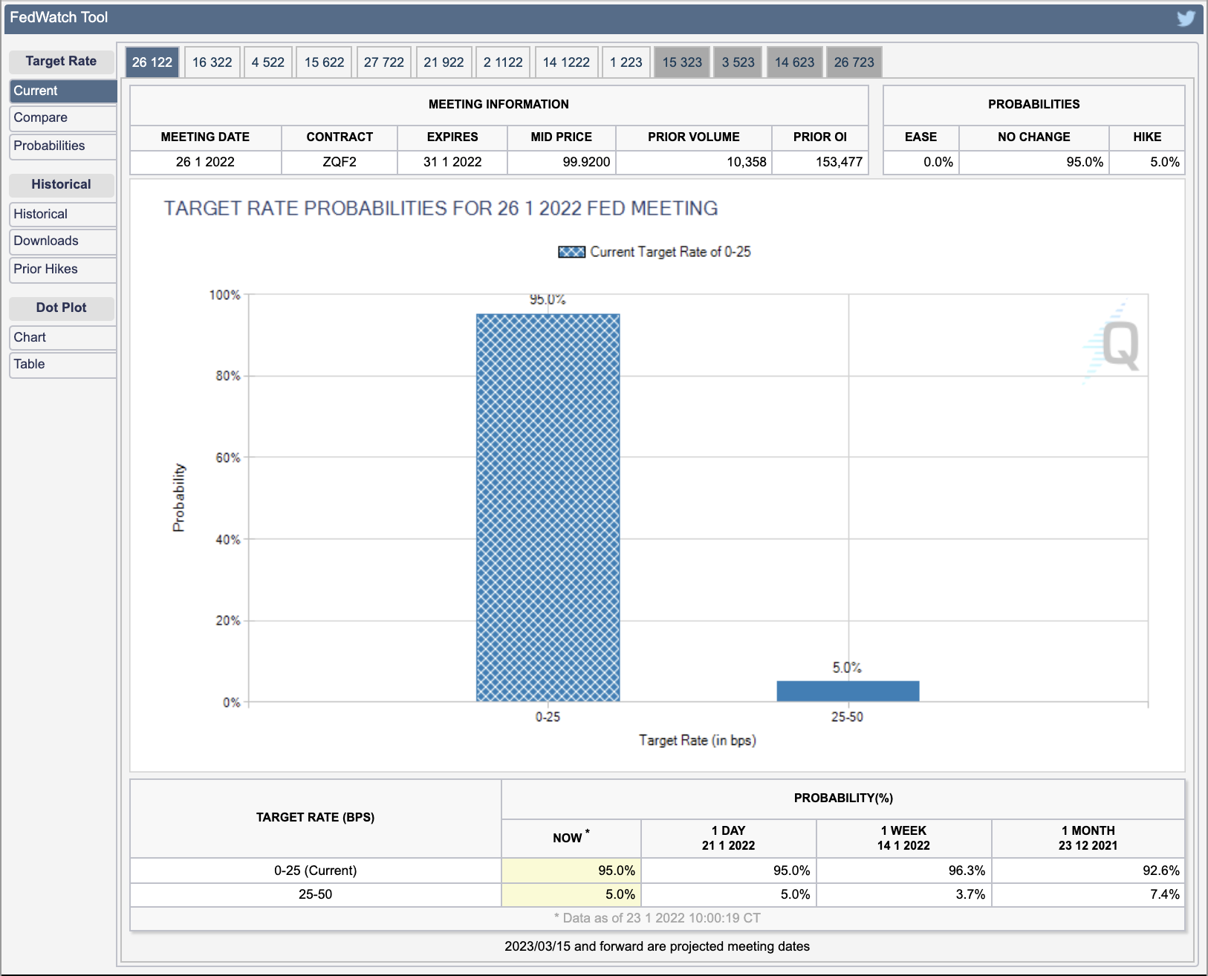1208x976 pixels.
Task: Click the highlighted NOW 95.0% cell
Action: (x=571, y=871)
